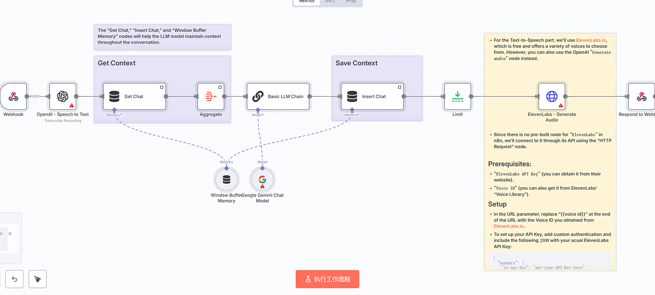
Task: Select the Limit node
Action: point(457,96)
